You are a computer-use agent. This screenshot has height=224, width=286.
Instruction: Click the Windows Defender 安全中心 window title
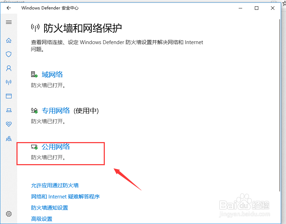50,8
